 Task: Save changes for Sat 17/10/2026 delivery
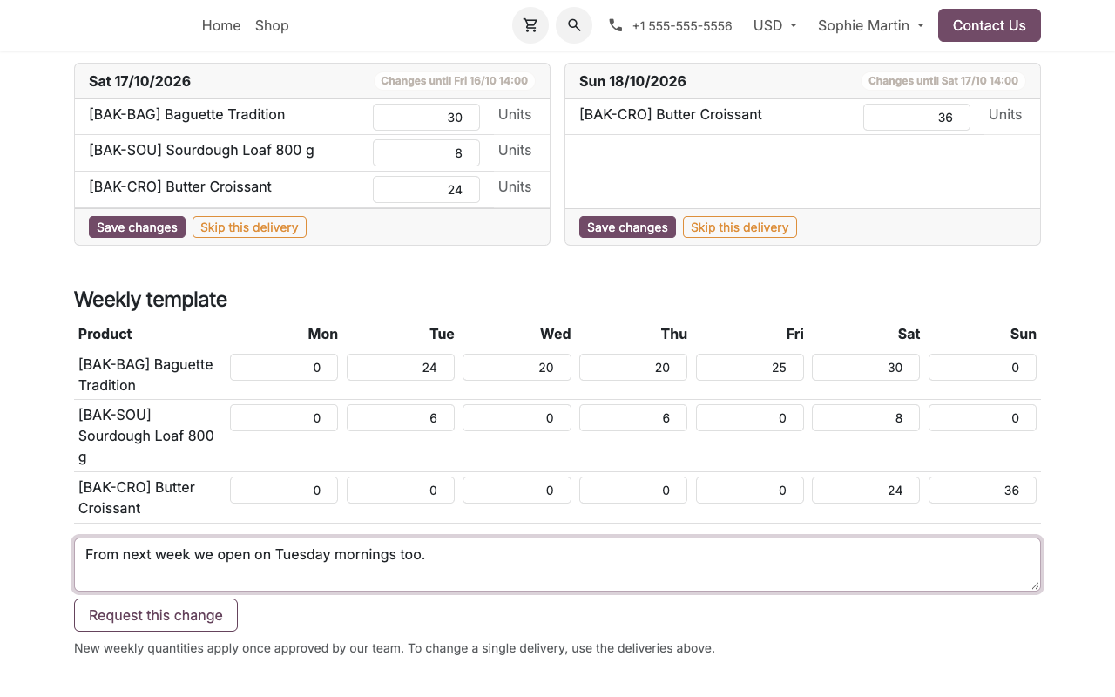click(x=137, y=227)
